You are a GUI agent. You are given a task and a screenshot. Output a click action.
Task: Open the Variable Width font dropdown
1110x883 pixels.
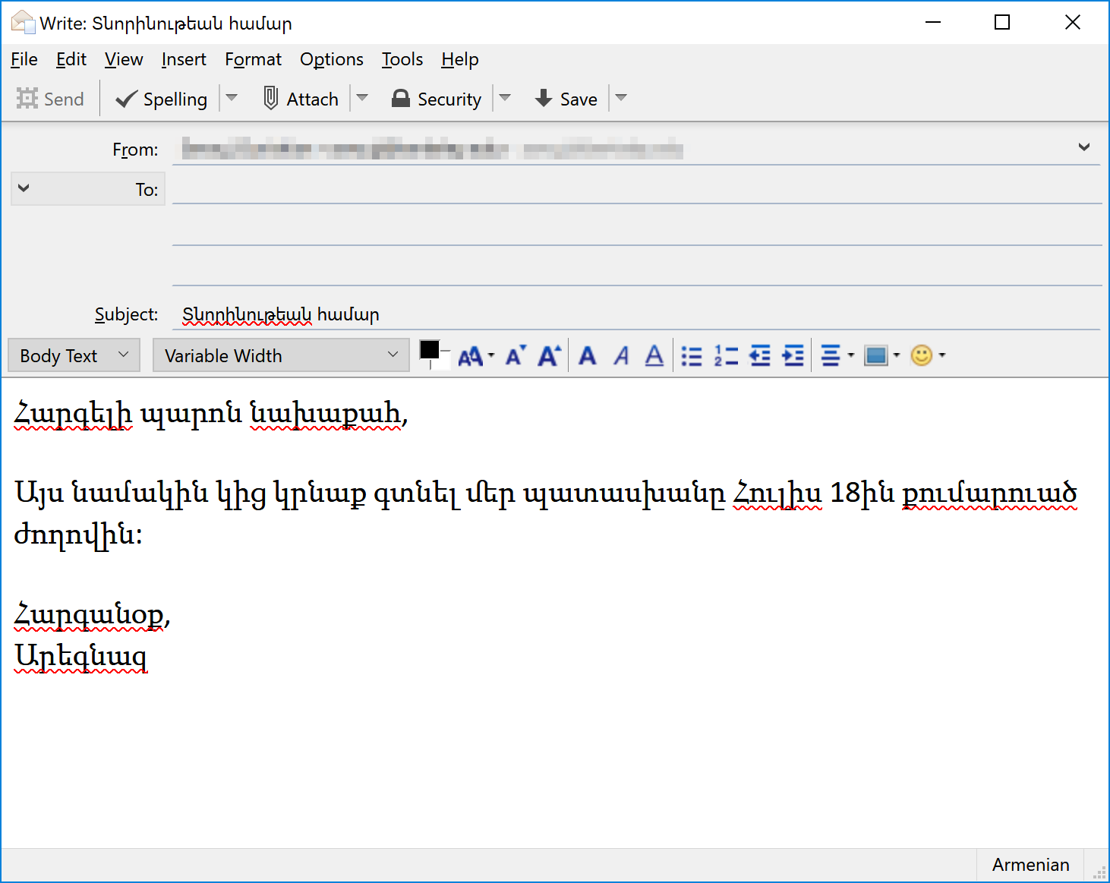pos(281,355)
